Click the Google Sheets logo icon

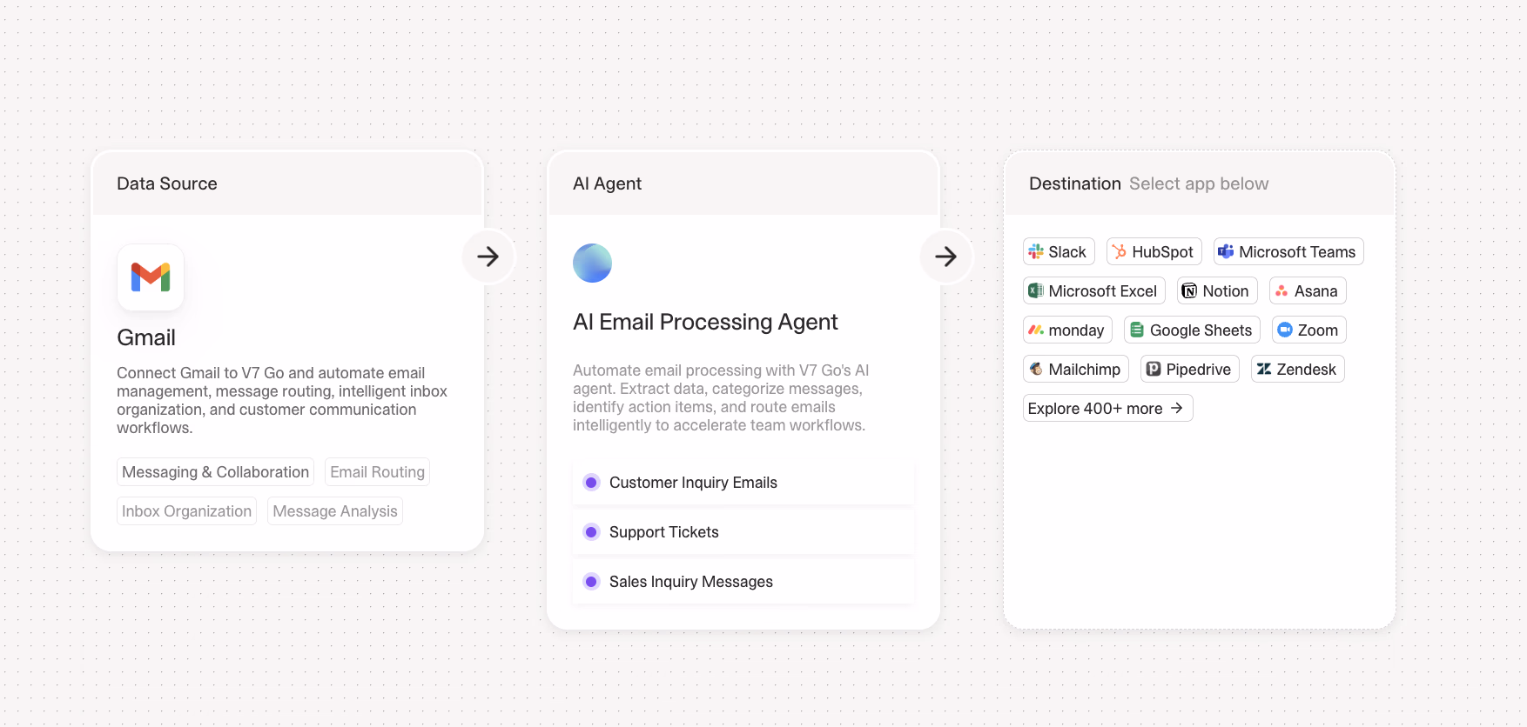[x=1137, y=330]
